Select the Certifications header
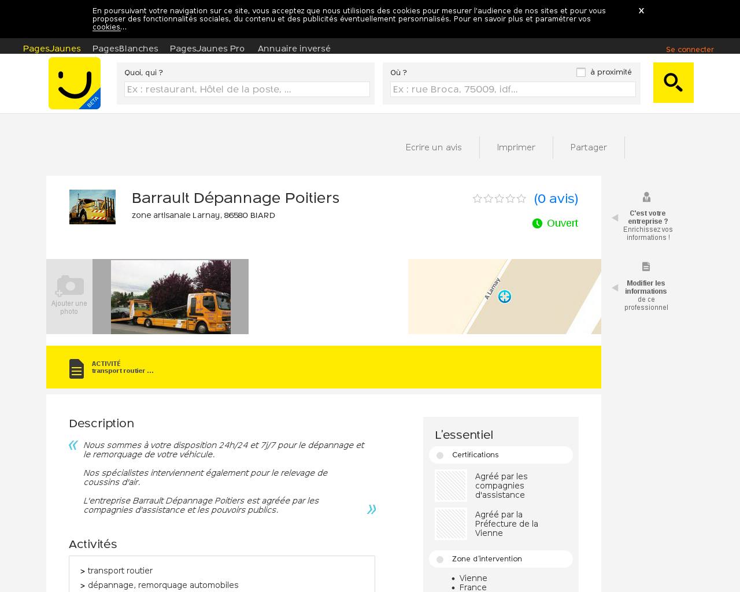 click(x=501, y=455)
